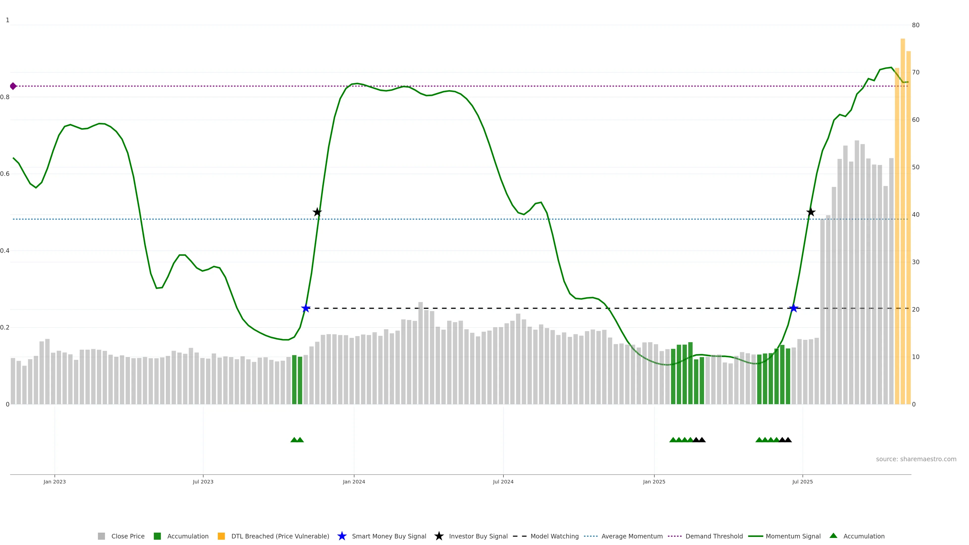This screenshot has height=545, width=969.
Task: Click the green Accumulation color swatch in the legend
Action: point(157,536)
